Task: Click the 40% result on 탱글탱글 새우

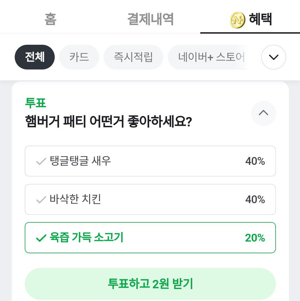Action: (255, 161)
